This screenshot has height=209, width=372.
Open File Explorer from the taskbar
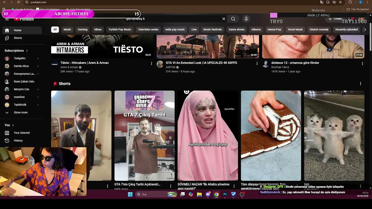point(199,194)
